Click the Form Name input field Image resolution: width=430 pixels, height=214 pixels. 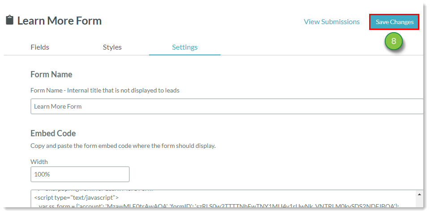[x=227, y=106]
